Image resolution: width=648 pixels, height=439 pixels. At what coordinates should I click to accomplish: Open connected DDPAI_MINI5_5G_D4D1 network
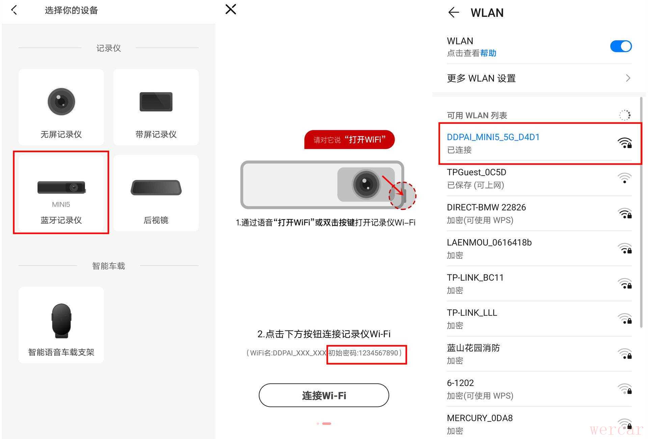(x=539, y=143)
